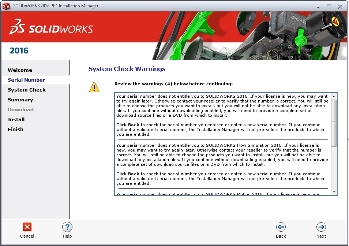
Task: Click the red Cancel X icon
Action: (27, 227)
